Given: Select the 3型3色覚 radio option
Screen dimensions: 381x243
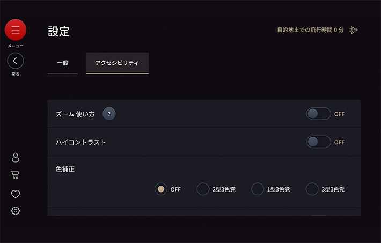Looking at the screenshot, I should pyautogui.click(x=312, y=189).
